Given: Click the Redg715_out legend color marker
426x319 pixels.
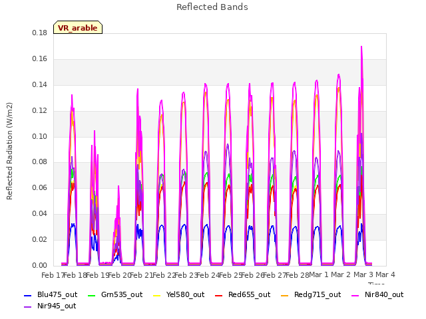Looking at the screenshot, I should [284, 295].
